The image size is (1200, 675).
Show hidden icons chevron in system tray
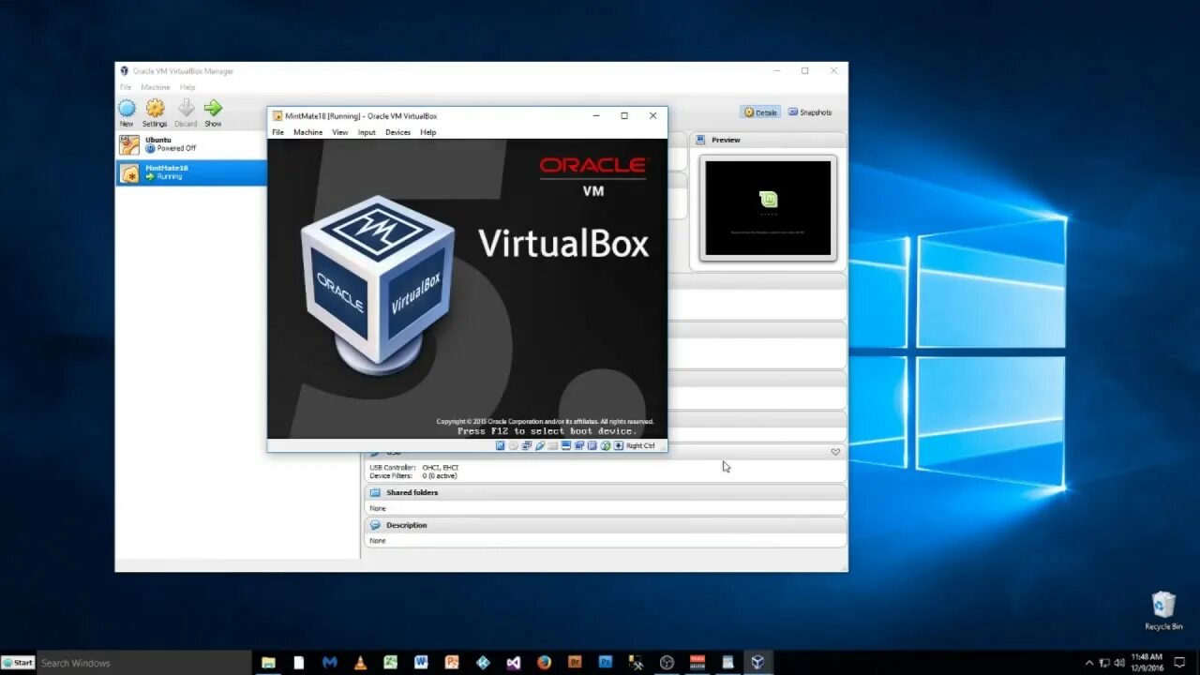pos(1088,662)
